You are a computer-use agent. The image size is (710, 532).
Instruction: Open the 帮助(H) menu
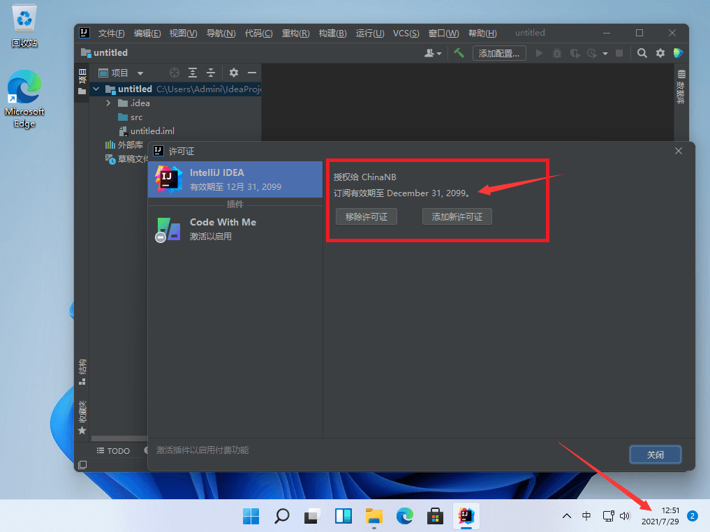tap(482, 33)
